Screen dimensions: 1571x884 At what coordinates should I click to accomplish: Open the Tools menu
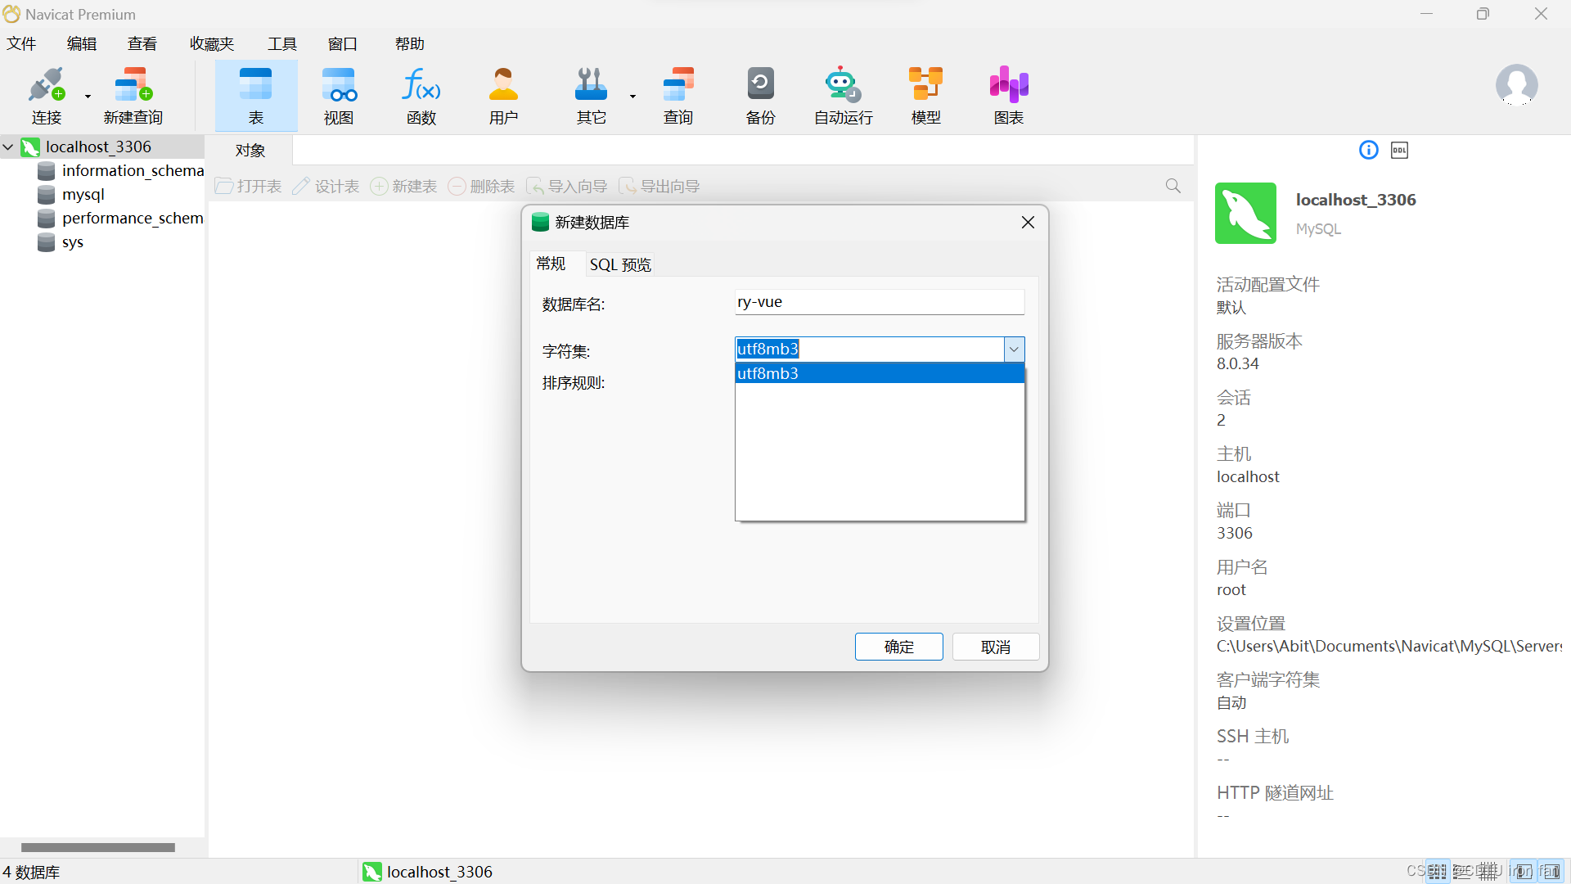[x=281, y=44]
